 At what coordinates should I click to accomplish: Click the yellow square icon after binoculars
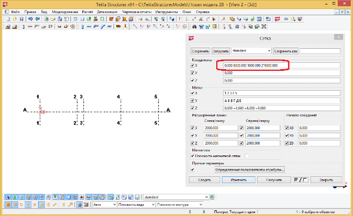click(x=215, y=27)
